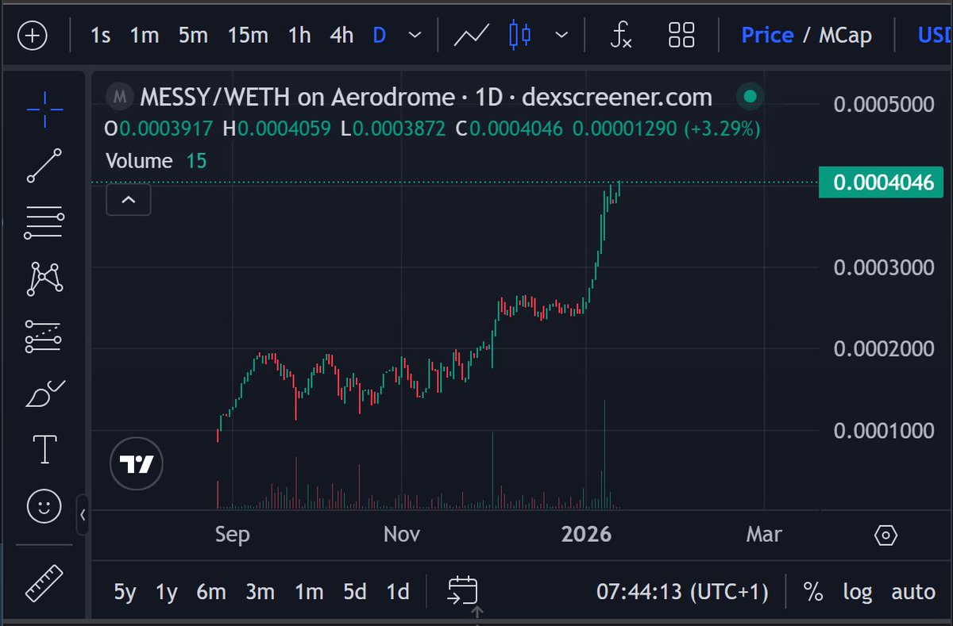The height and width of the screenshot is (626, 953).
Task: Set the range to 5y
Action: pyautogui.click(x=125, y=592)
